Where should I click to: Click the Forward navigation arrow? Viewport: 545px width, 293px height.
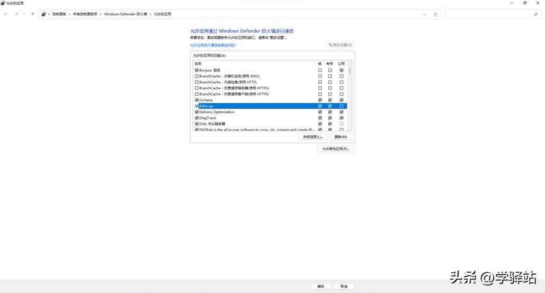coord(16,14)
